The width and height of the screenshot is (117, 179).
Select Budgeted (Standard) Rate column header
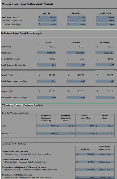click(x=66, y=118)
